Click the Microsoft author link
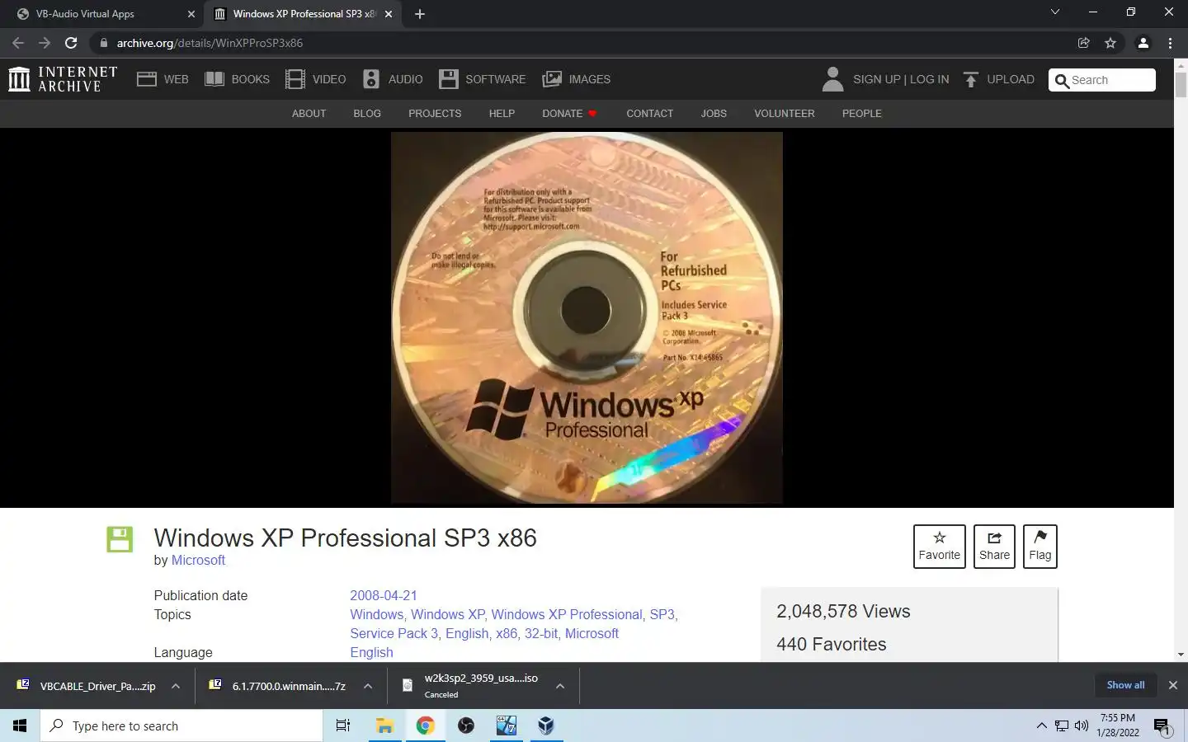This screenshot has width=1188, height=742. pyautogui.click(x=198, y=561)
